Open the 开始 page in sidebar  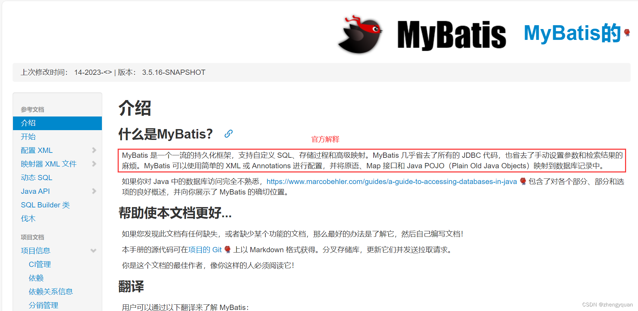click(28, 137)
